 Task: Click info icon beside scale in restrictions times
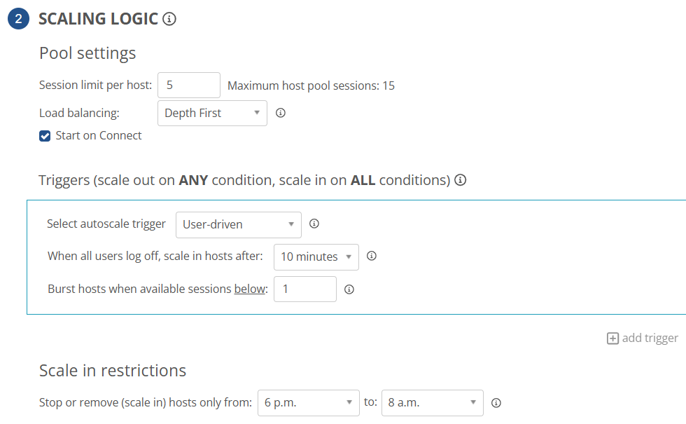click(496, 403)
